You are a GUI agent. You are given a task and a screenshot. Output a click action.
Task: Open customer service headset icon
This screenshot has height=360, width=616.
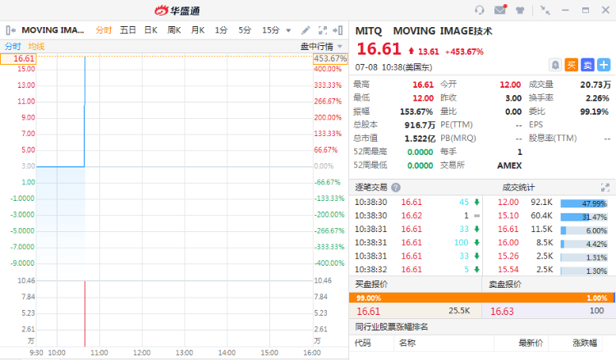480,10
